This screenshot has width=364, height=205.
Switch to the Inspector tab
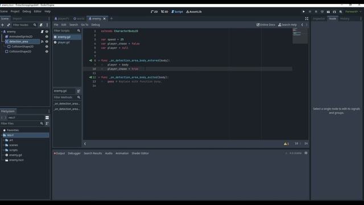[x=318, y=19]
